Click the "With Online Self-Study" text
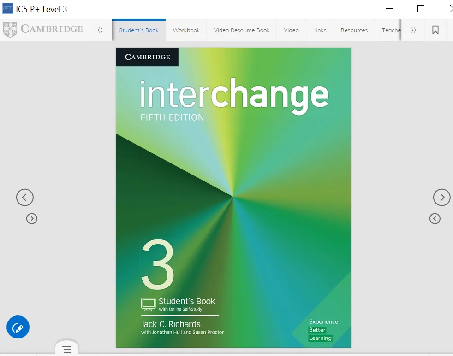The width and height of the screenshot is (453, 356). click(x=180, y=309)
